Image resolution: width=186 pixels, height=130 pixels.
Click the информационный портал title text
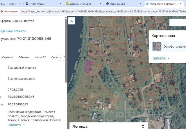point(17,21)
